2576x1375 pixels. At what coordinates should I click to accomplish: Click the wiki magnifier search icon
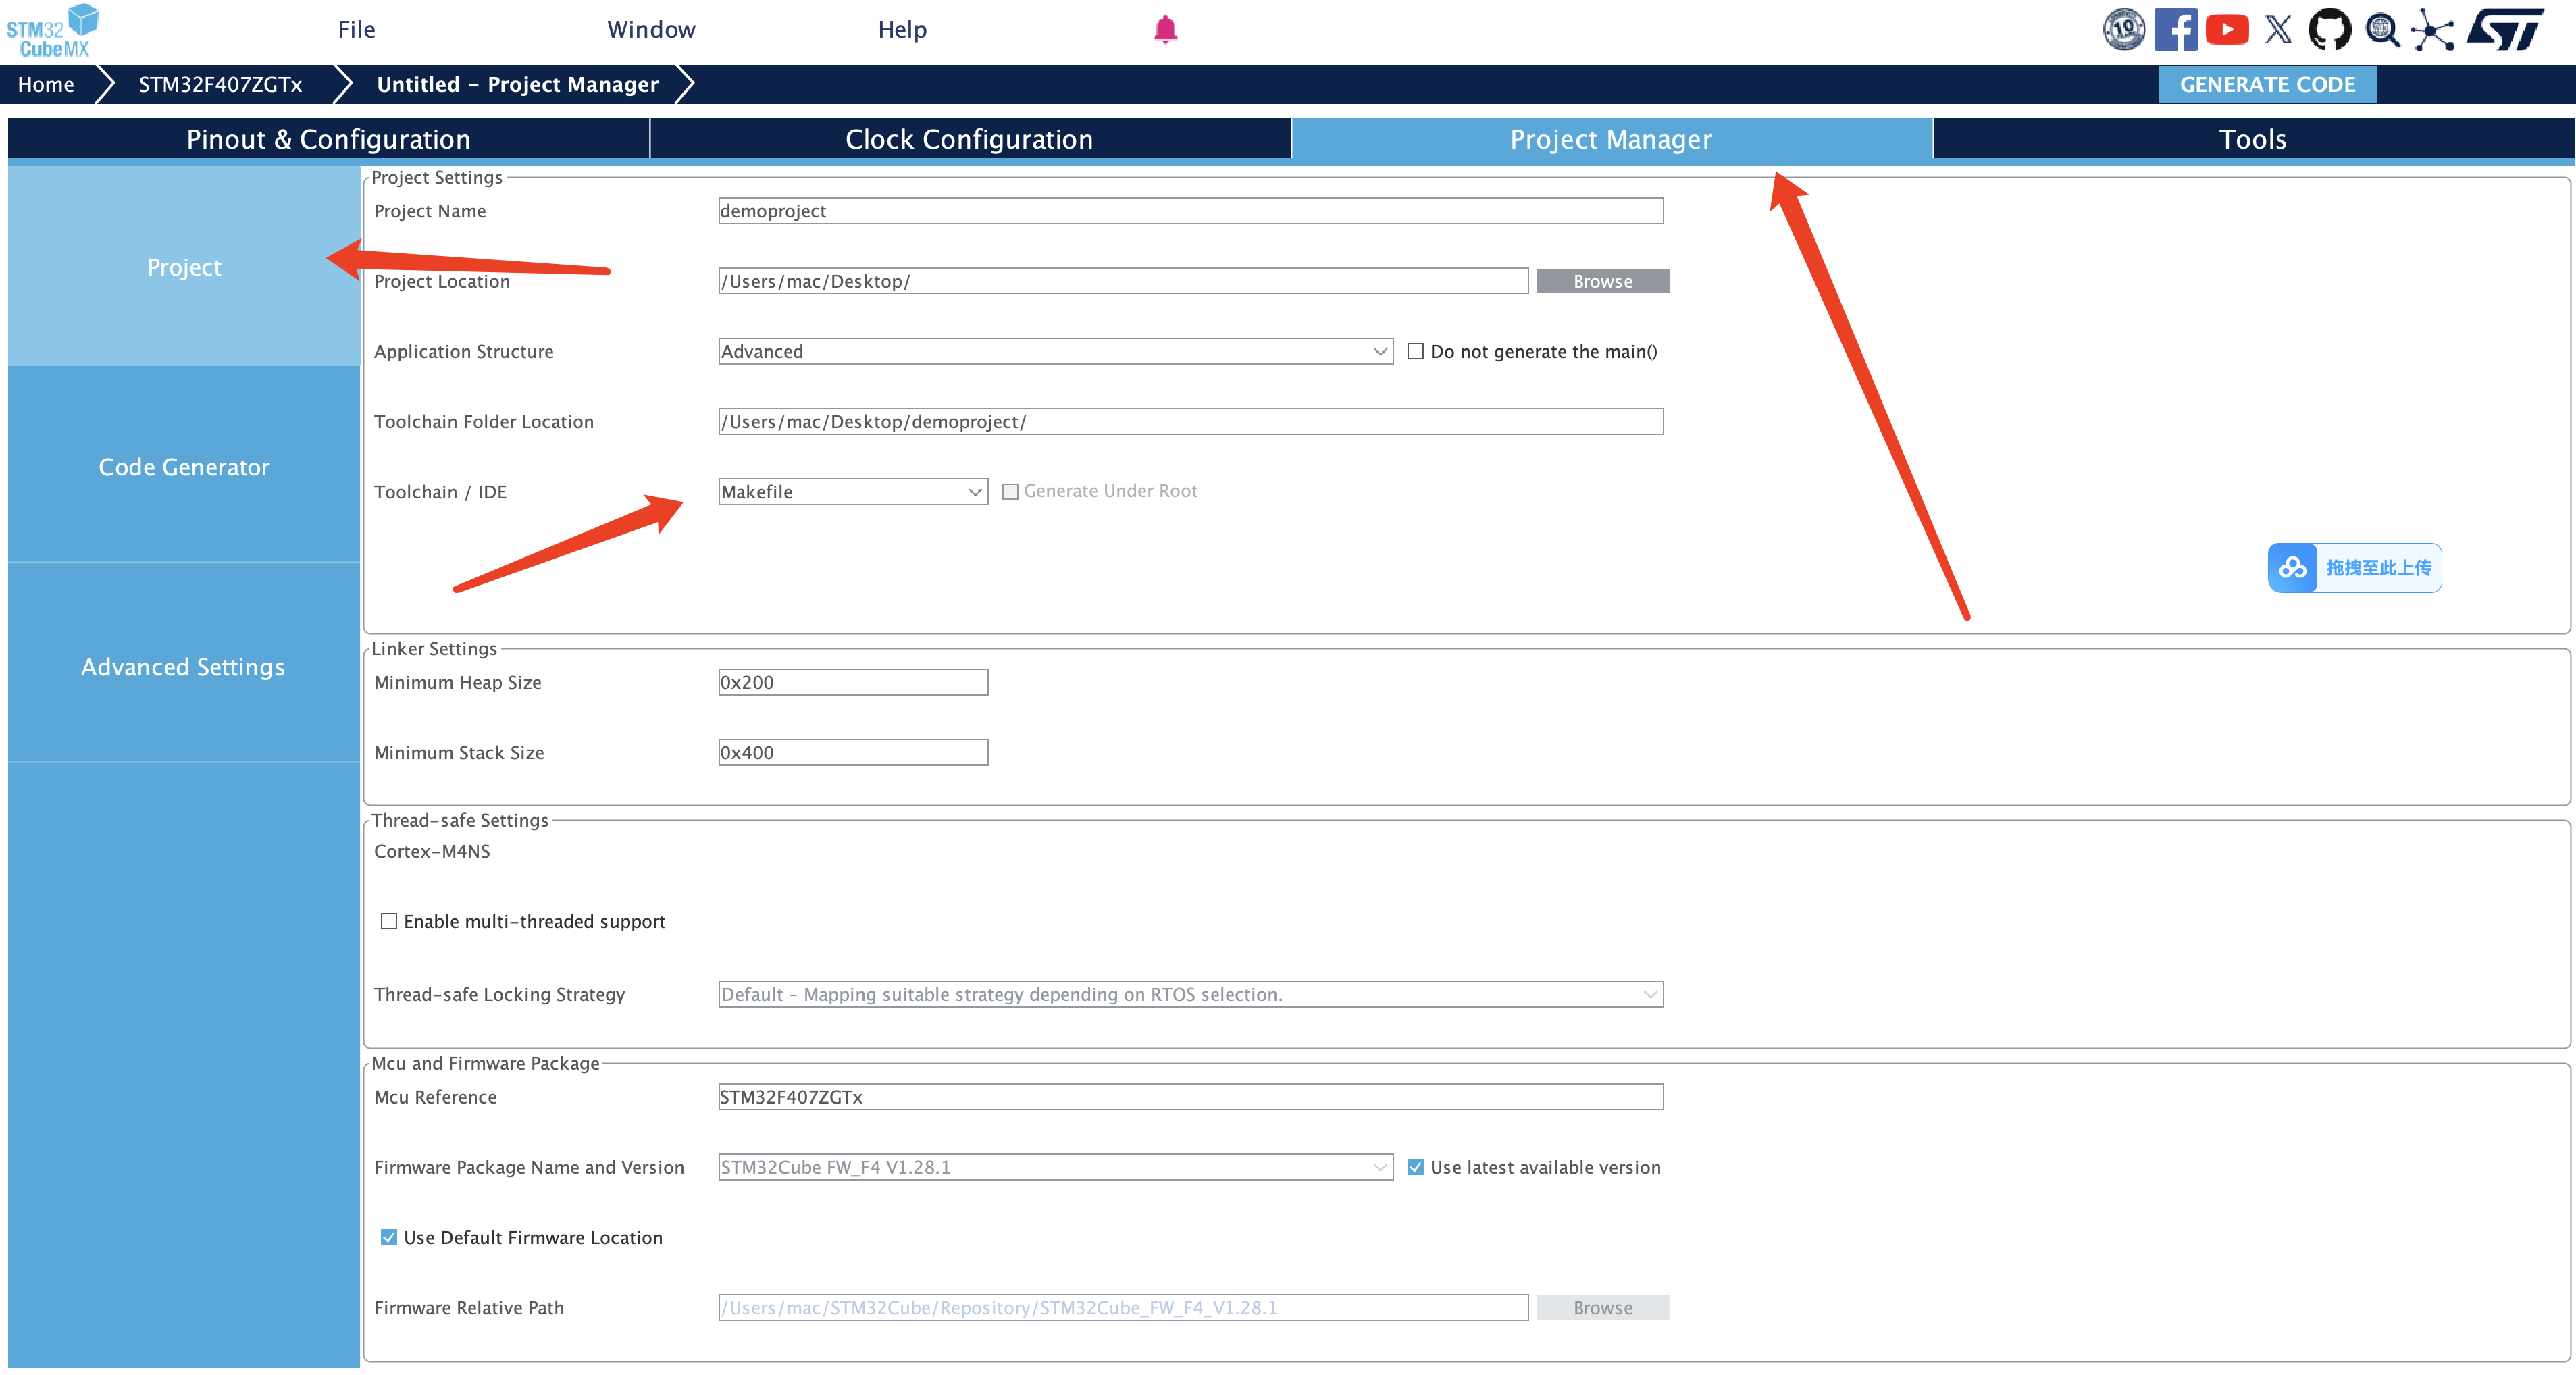click(2382, 30)
